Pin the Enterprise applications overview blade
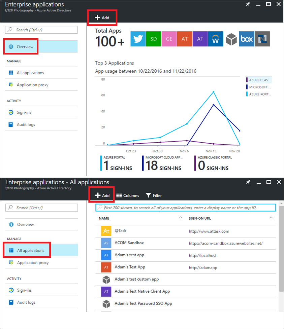Viewport: 284px width, 329px height. coord(248,4)
